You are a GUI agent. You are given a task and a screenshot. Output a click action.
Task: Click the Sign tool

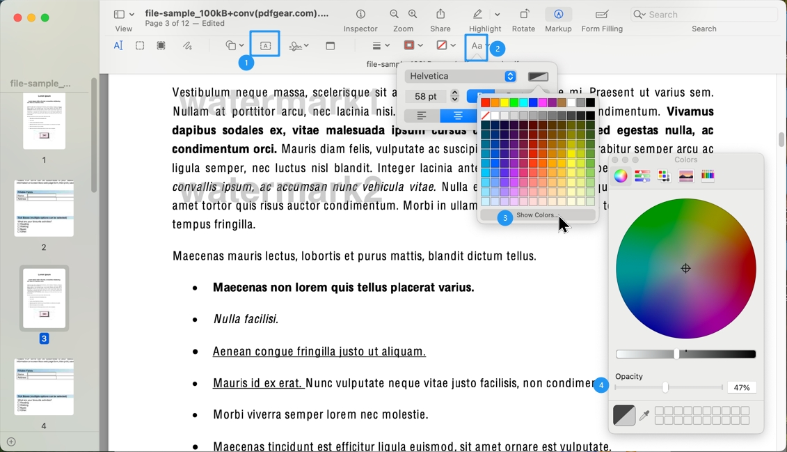[x=295, y=45]
